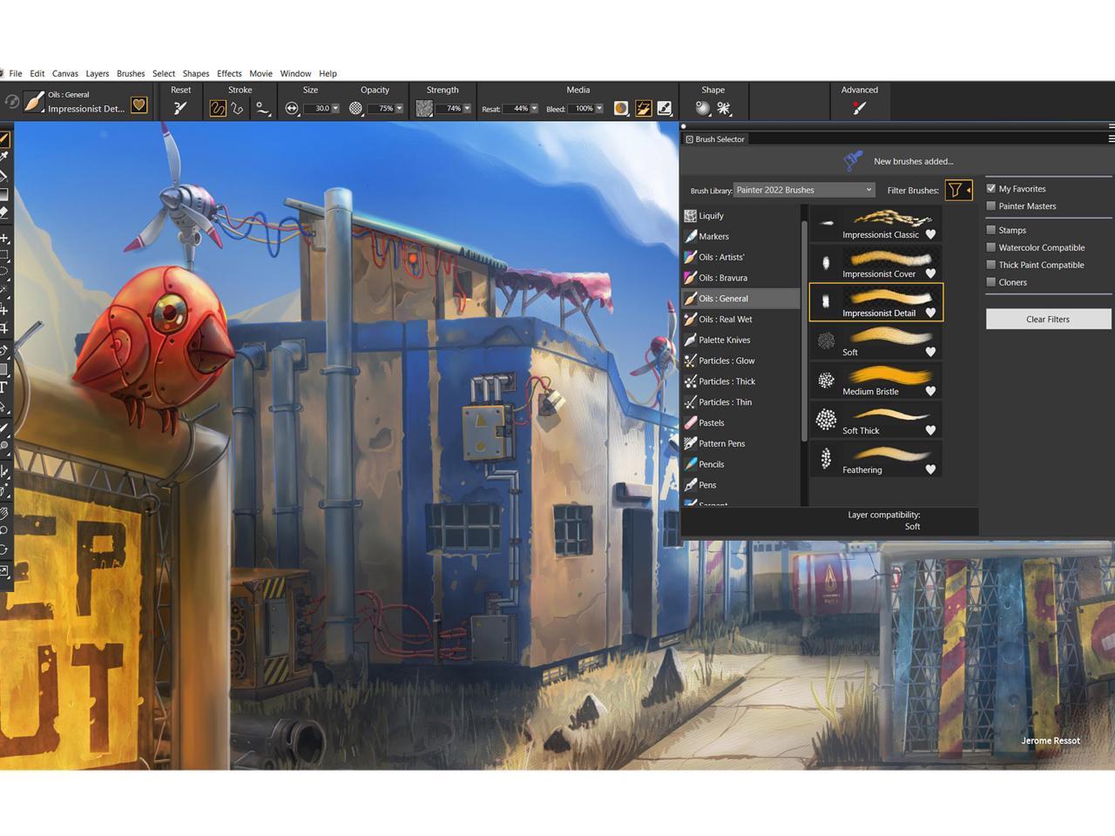The height and width of the screenshot is (836, 1115).
Task: Enable the Watercolor Compatible checkbox
Action: (x=991, y=247)
